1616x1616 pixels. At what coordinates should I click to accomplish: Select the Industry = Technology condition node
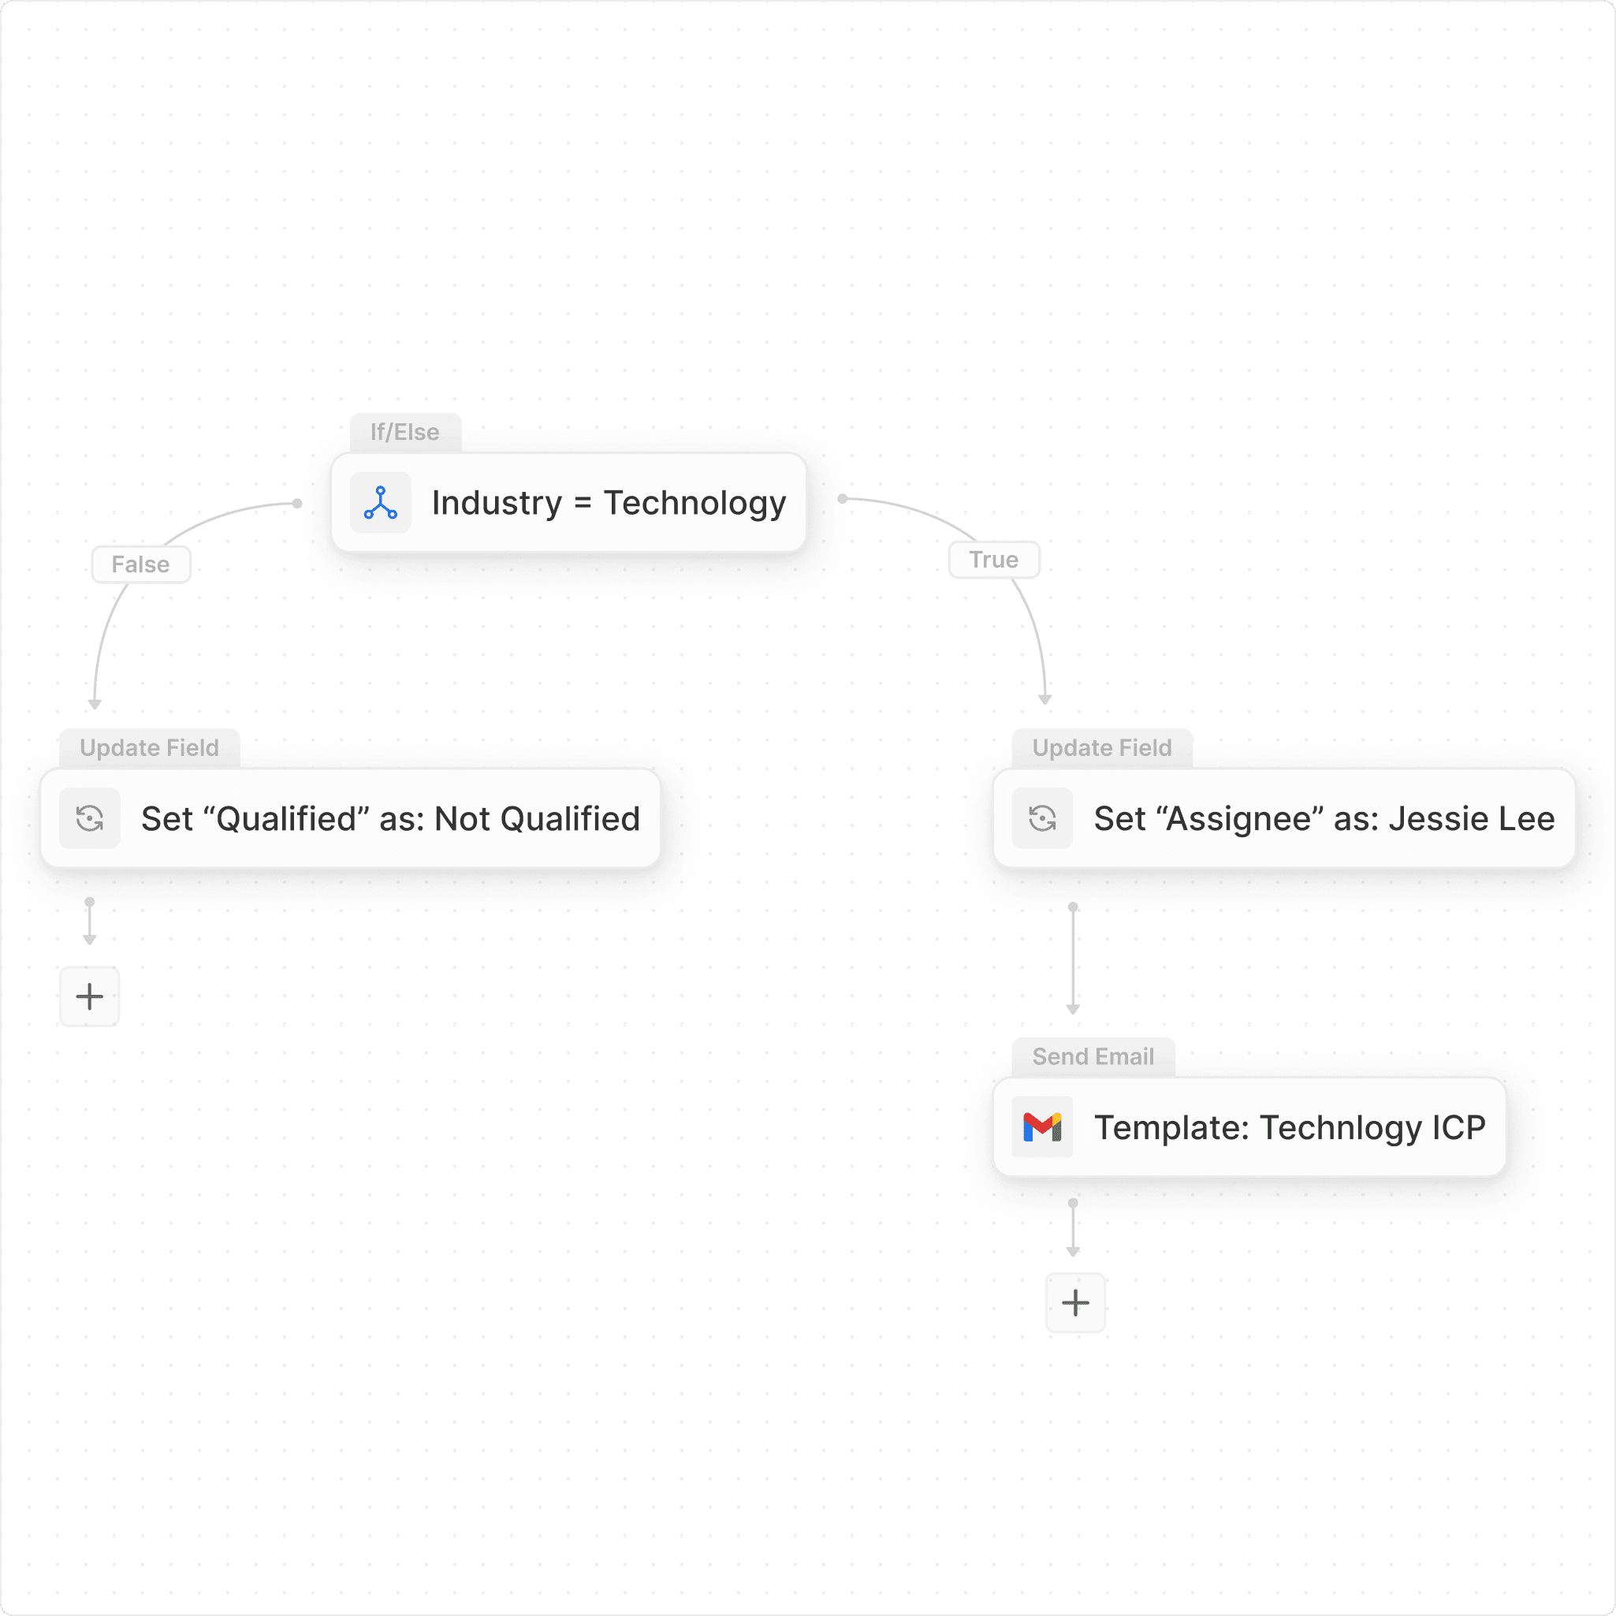[x=608, y=503]
